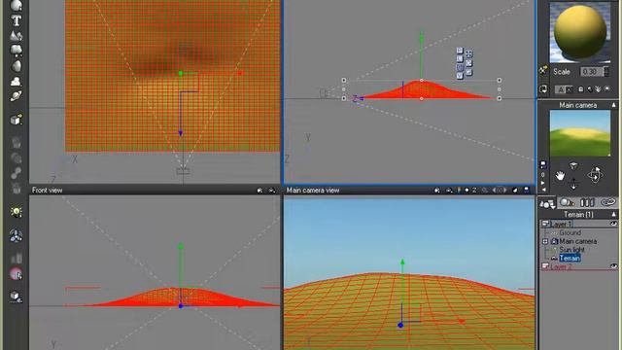Screen dimensions: 622x350
Task: Select Layer 1 in the browser
Action: pyautogui.click(x=561, y=225)
